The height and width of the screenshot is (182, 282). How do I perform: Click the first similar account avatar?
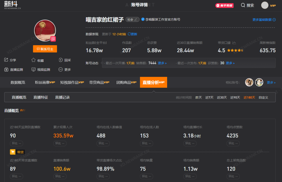click(249, 82)
